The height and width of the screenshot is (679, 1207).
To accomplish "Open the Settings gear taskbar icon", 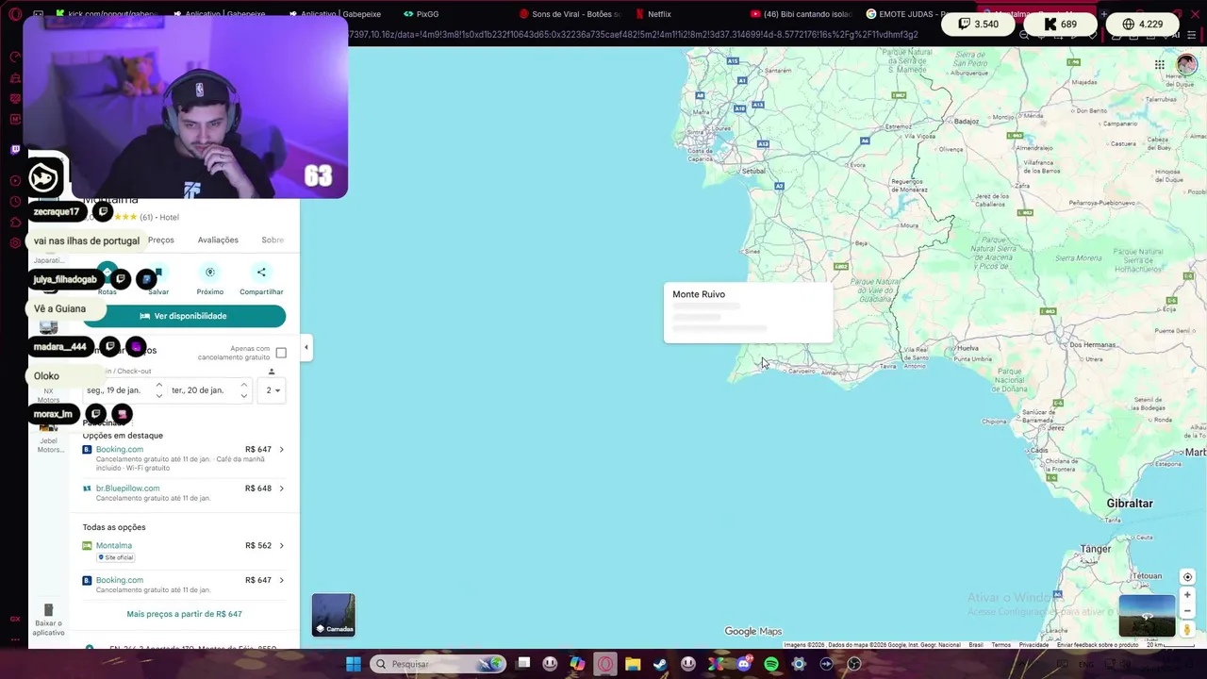I will click(x=799, y=664).
